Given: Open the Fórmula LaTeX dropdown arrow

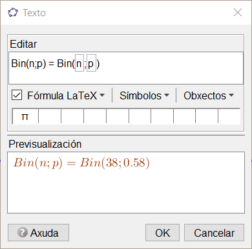Looking at the screenshot, I should (x=102, y=95).
